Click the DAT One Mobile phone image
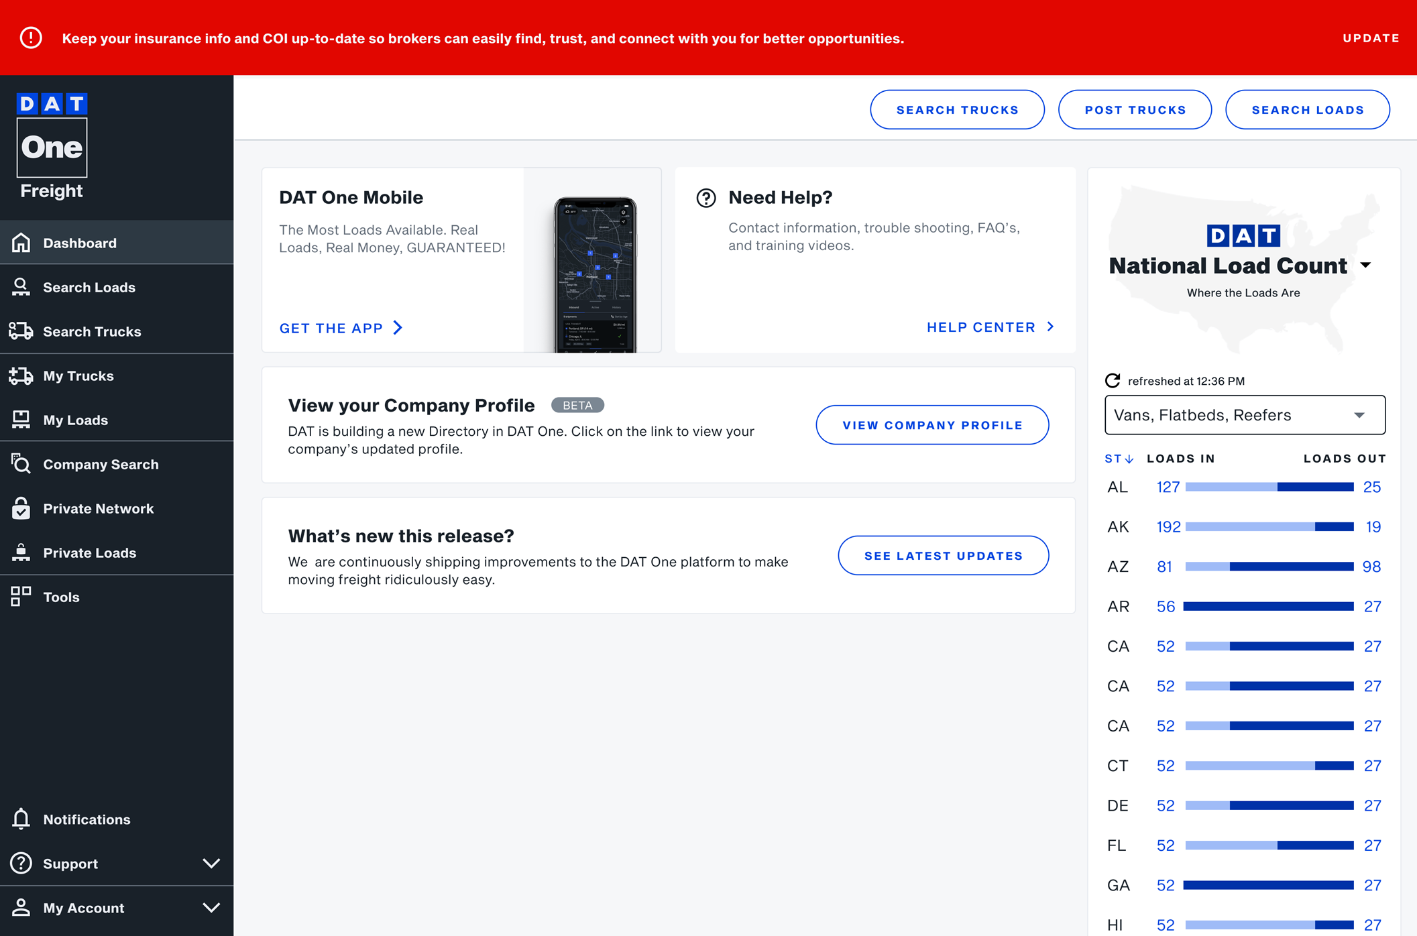This screenshot has width=1417, height=936. point(595,274)
